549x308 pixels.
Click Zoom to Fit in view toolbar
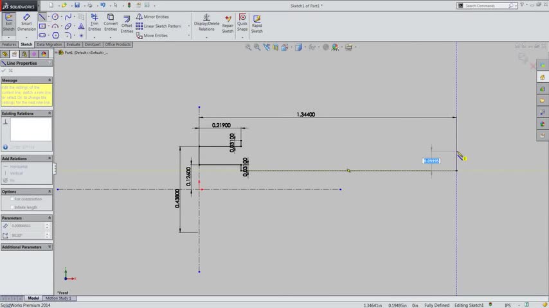coord(248,47)
